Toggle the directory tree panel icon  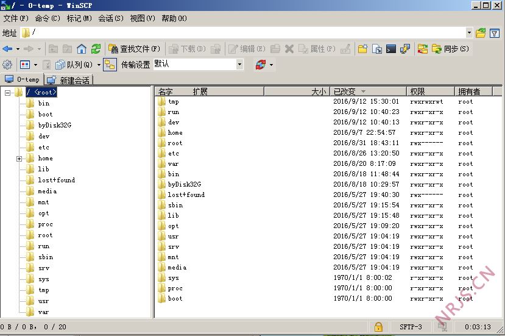[110, 65]
